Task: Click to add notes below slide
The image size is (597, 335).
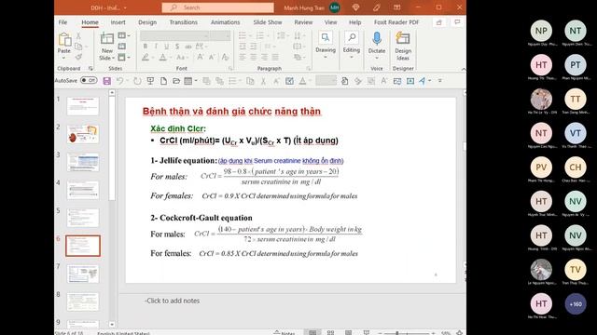Action: (x=172, y=301)
